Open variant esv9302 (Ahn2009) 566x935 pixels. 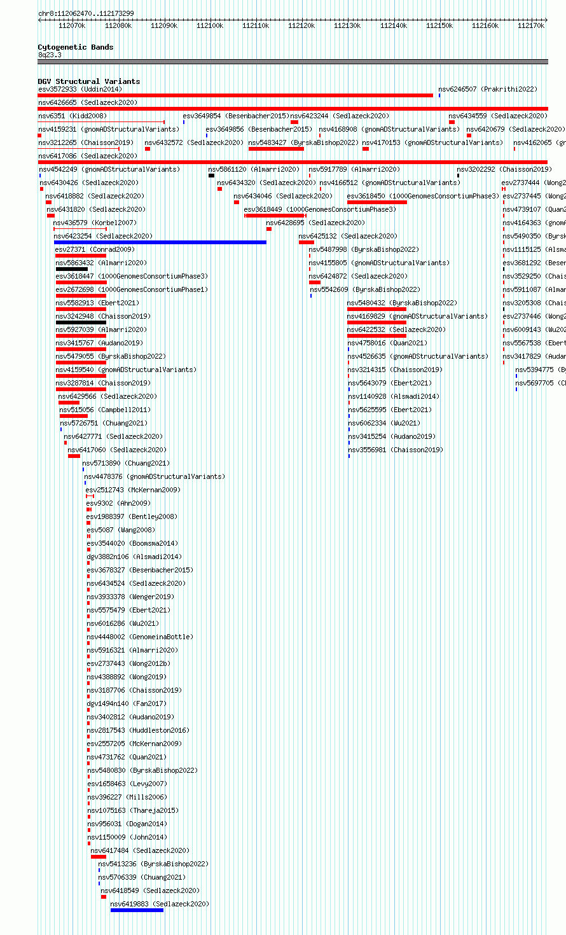click(x=118, y=503)
